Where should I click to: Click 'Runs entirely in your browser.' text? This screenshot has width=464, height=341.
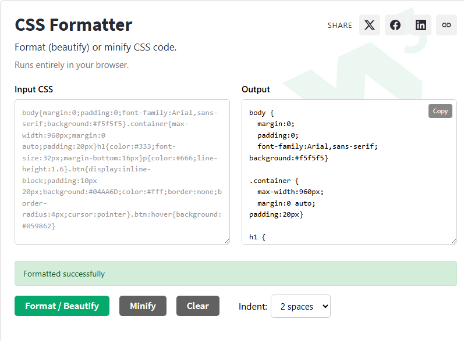(x=72, y=65)
